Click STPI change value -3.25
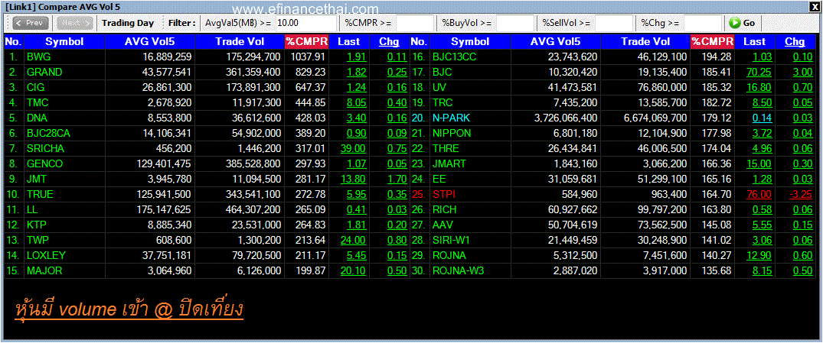Image resolution: width=823 pixels, height=343 pixels. (801, 195)
